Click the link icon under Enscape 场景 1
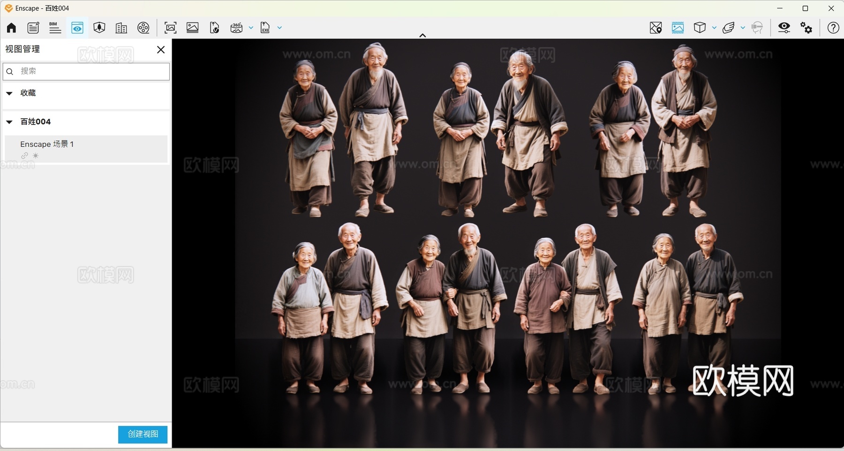 [24, 156]
